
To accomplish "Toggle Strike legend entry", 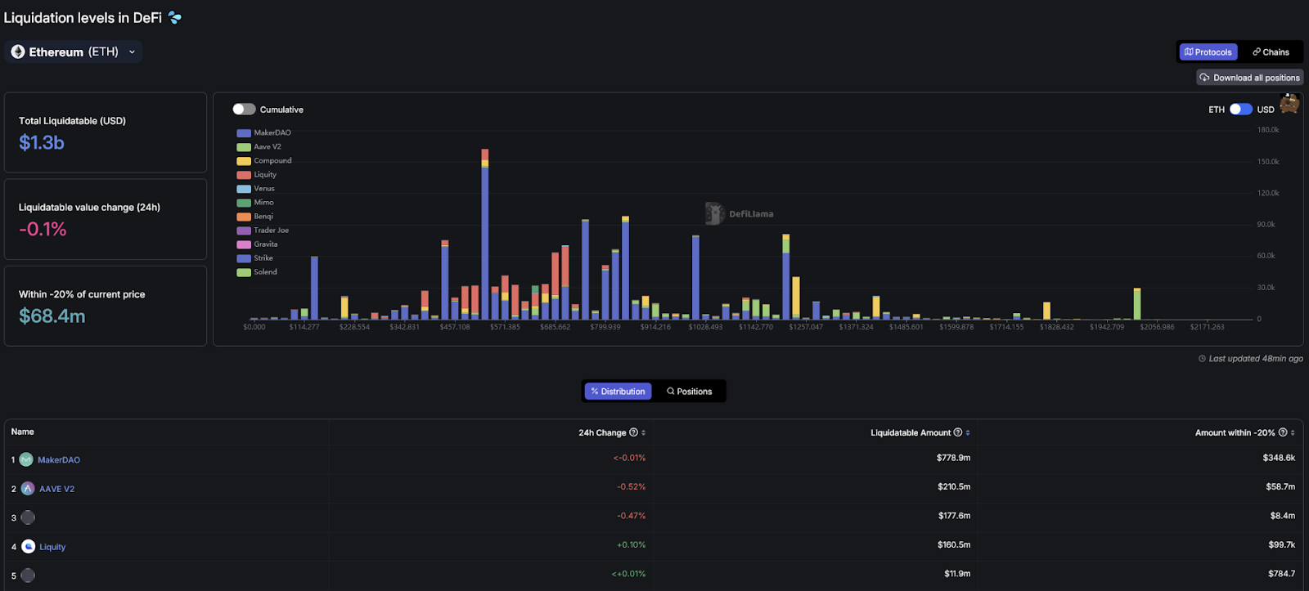I will point(255,257).
